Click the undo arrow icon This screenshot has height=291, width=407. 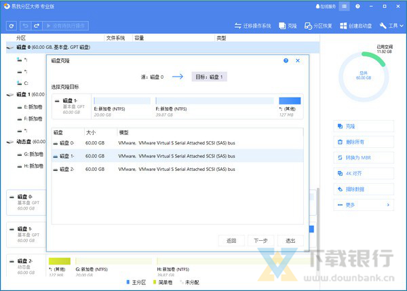coord(26,26)
